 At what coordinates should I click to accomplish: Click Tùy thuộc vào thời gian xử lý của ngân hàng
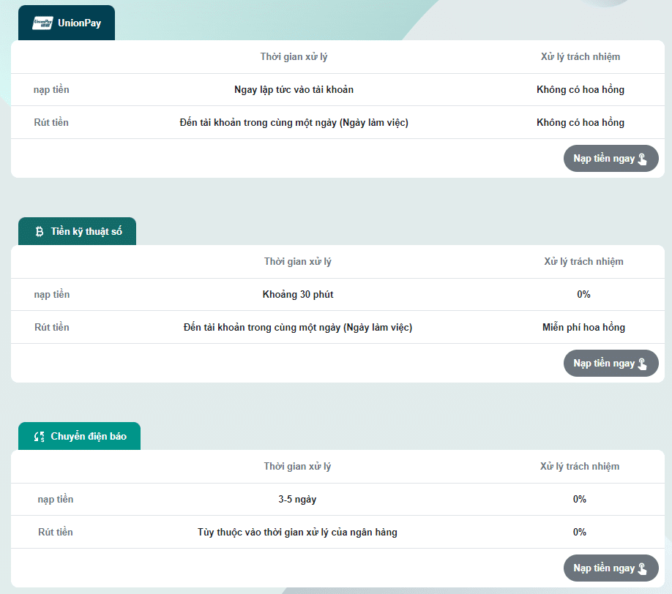click(297, 533)
